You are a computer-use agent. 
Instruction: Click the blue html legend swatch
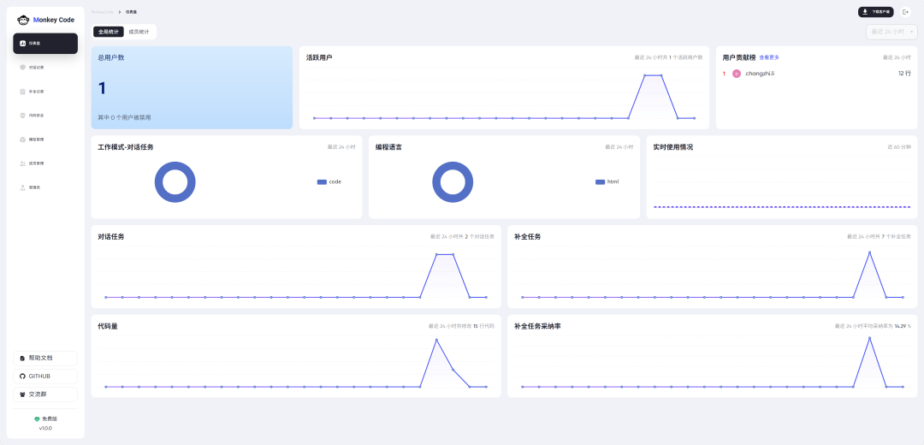point(600,182)
